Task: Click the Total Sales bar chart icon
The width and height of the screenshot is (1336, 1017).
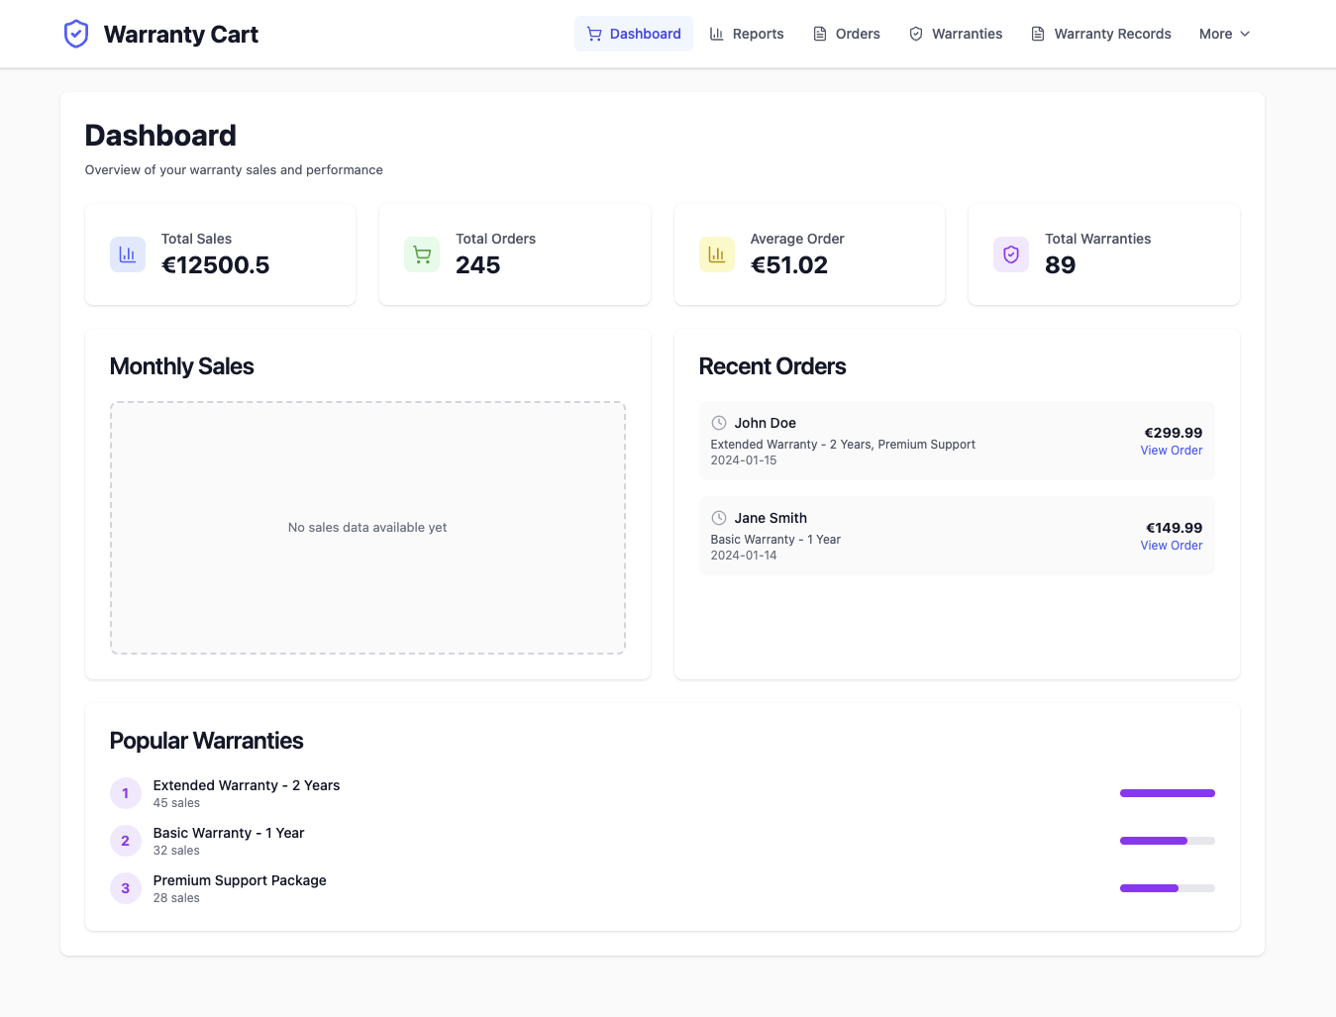Action: point(128,254)
